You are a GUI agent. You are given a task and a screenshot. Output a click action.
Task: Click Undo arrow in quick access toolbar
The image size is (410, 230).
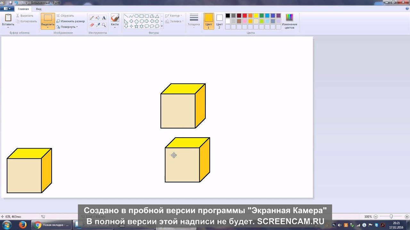(16, 3)
